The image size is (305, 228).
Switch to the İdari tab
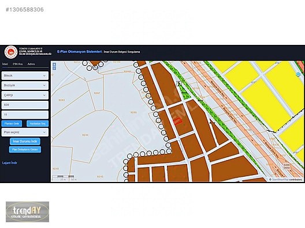[5, 64]
